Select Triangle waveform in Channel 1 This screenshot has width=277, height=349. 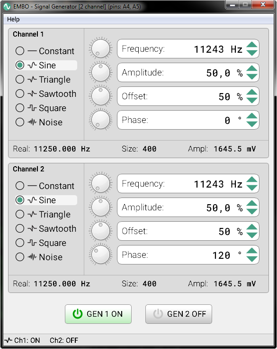[x=43, y=79]
